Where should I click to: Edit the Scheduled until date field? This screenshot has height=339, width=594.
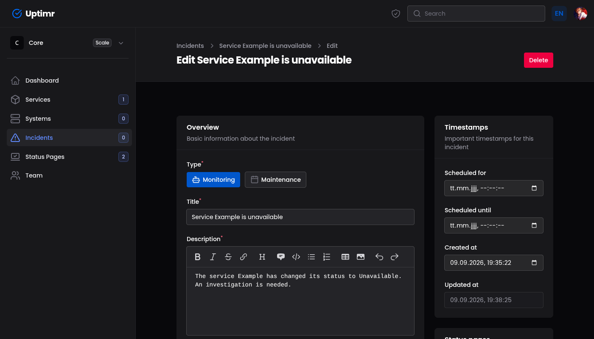[x=494, y=225]
